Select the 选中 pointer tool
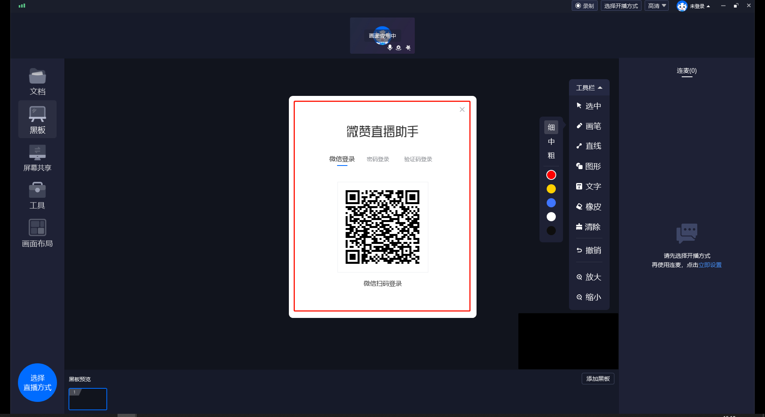This screenshot has height=417, width=765. 589,106
